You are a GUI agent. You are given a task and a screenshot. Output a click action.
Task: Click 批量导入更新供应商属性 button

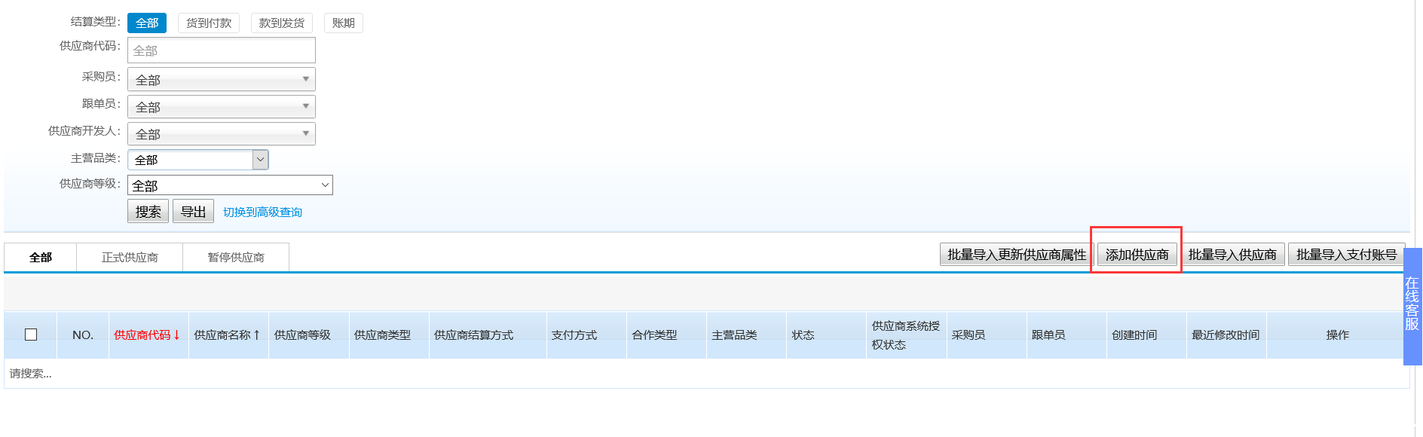[1016, 255]
